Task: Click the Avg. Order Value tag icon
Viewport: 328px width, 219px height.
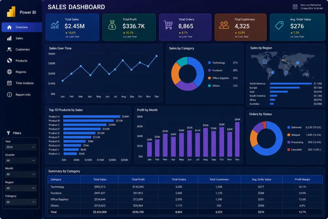Action: (279, 25)
